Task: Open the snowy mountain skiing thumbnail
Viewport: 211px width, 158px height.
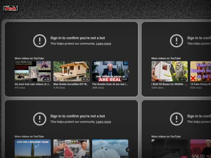Action: point(110,149)
